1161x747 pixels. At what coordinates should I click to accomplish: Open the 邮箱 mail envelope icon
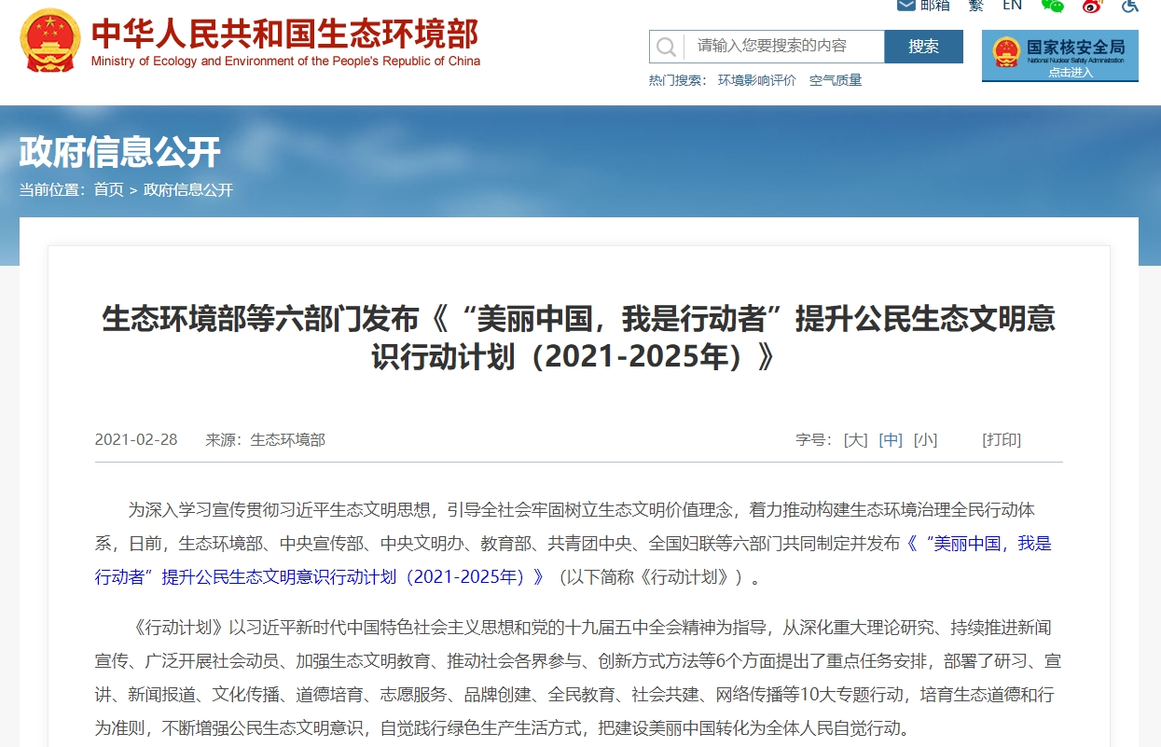coord(905,5)
